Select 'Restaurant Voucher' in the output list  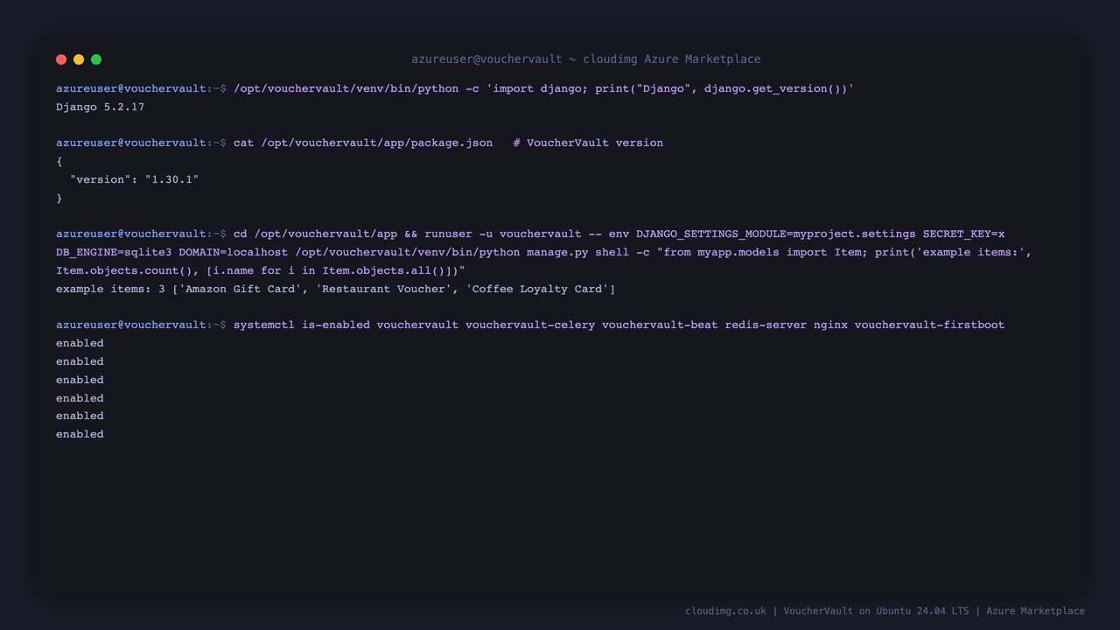[x=386, y=289]
